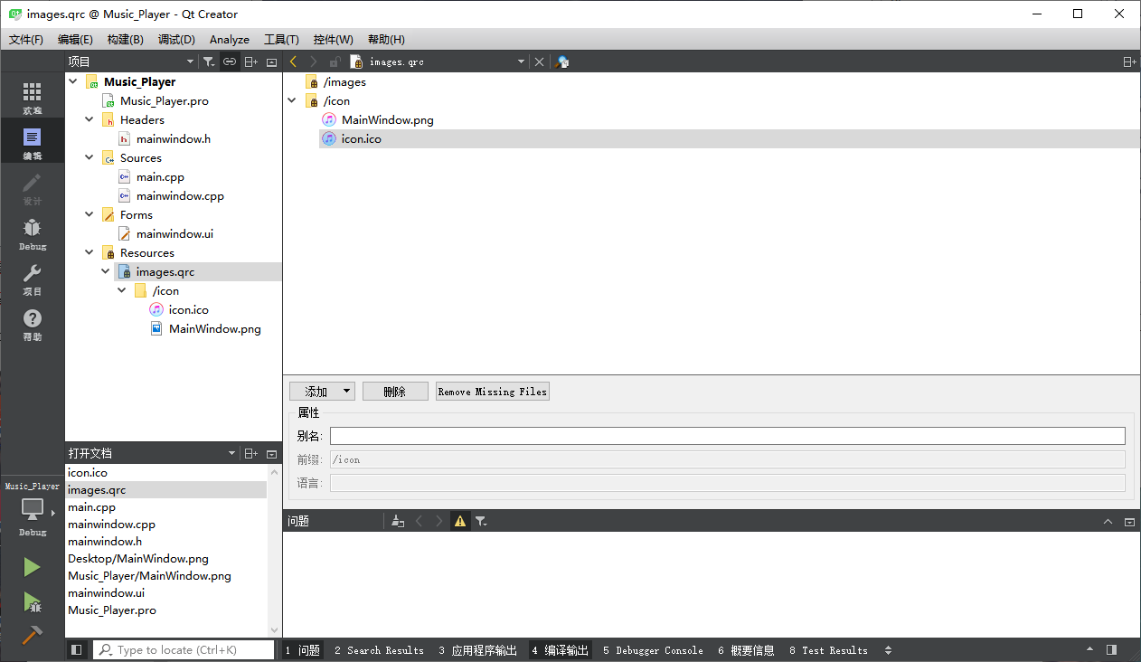1141x662 pixels.
Task: Toggle the left sidebar visibility button
Action: tap(77, 650)
